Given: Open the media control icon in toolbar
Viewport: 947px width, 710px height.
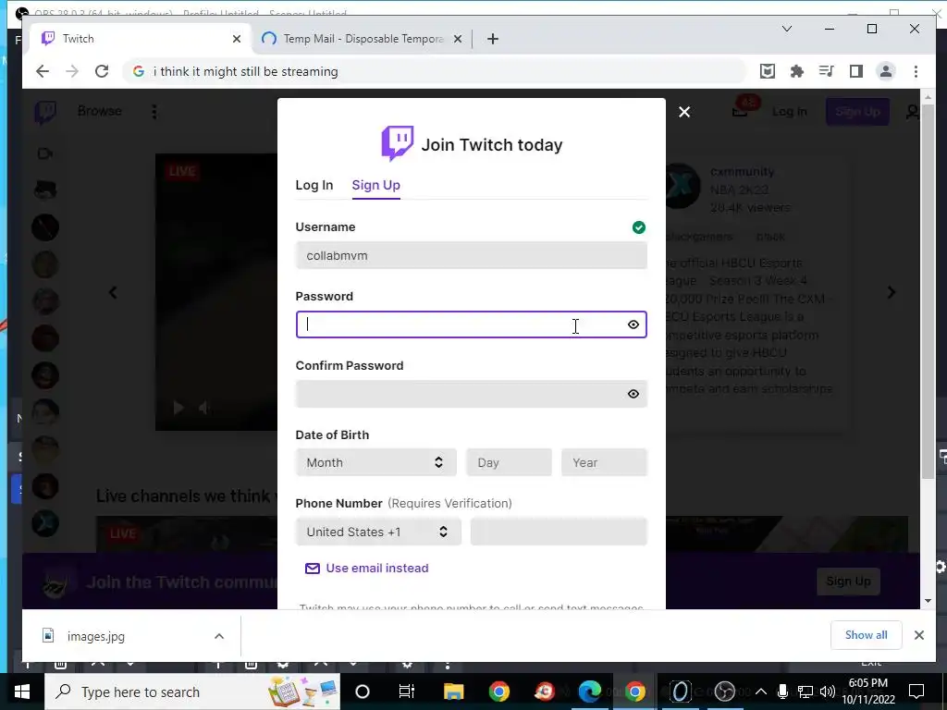Looking at the screenshot, I should pyautogui.click(x=826, y=71).
